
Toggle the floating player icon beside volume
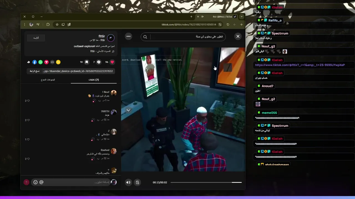click(137, 182)
